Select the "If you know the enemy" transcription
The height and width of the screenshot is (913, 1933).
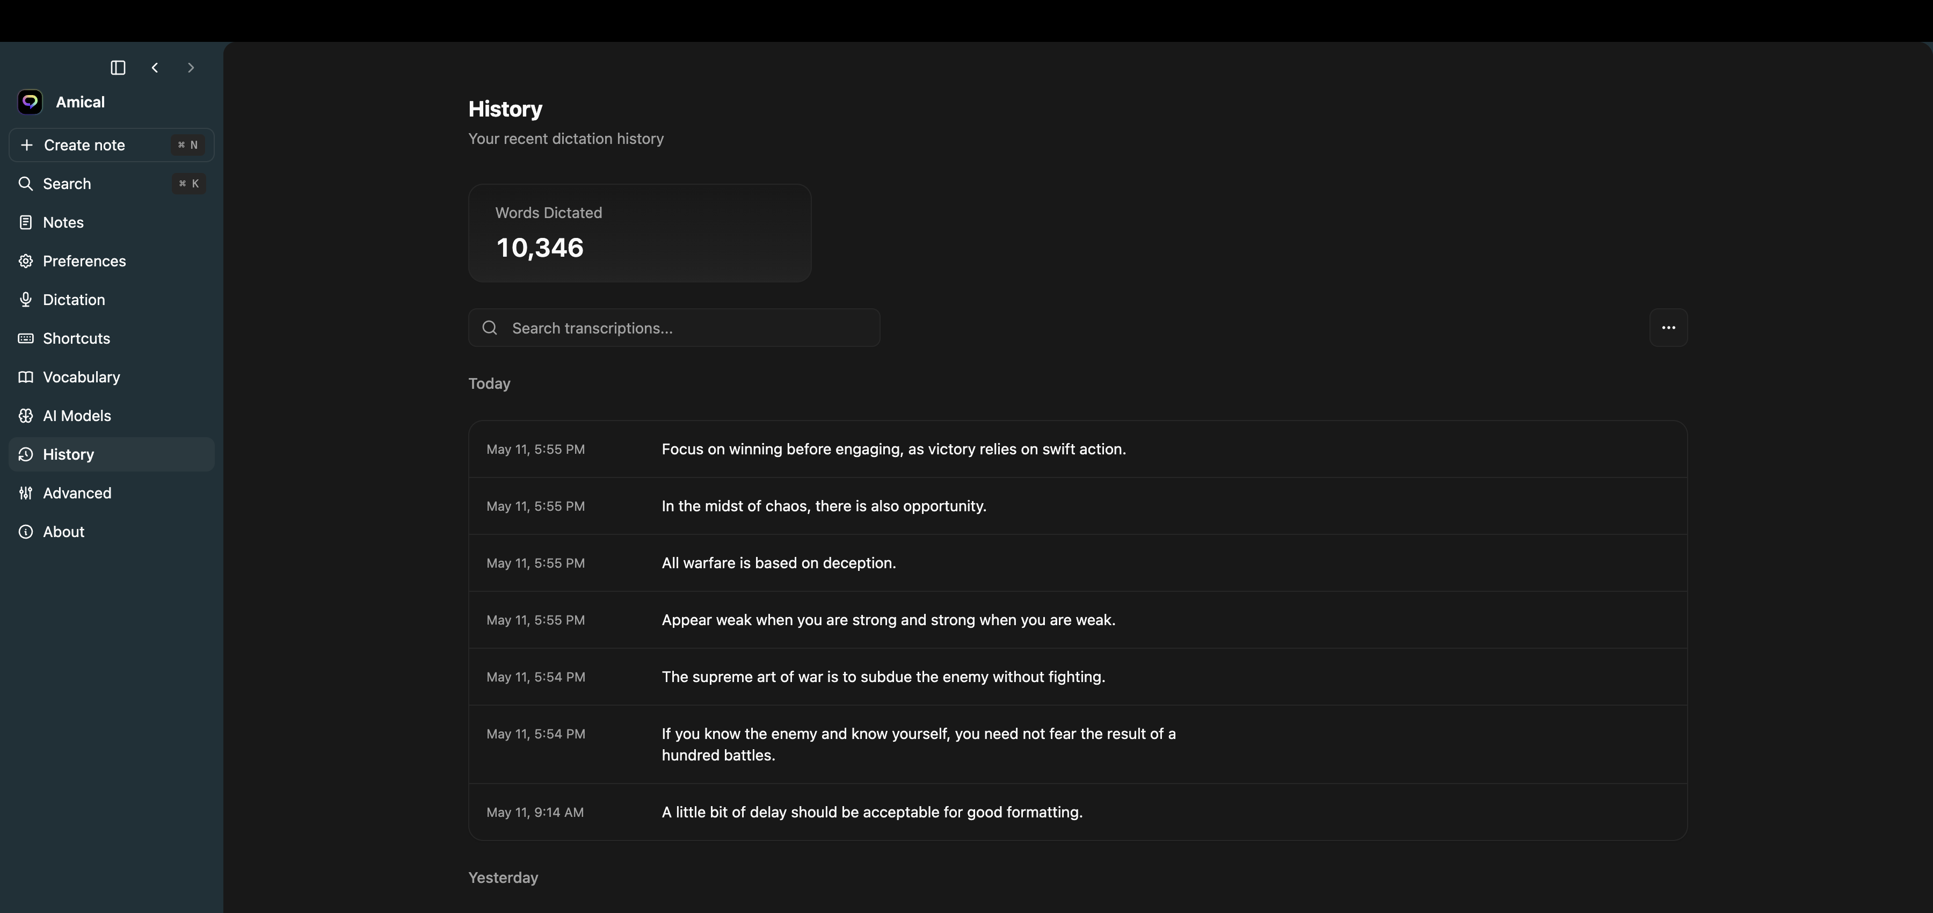(x=1078, y=744)
